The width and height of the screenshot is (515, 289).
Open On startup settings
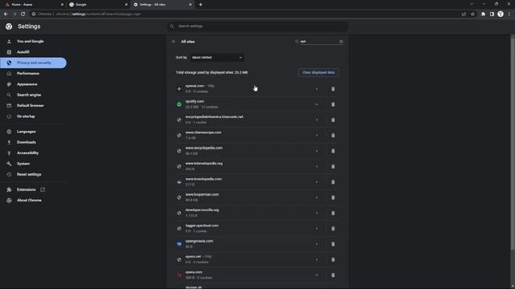click(26, 116)
